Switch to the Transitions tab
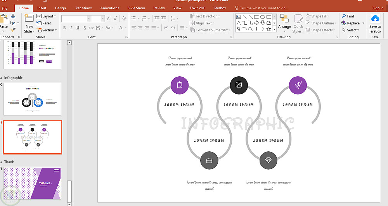 tap(83, 8)
